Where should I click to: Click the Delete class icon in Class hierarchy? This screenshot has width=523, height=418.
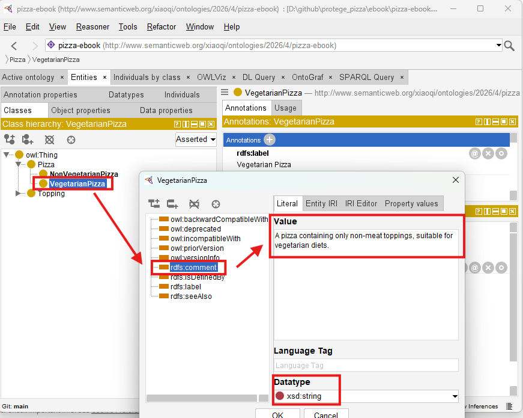49,140
